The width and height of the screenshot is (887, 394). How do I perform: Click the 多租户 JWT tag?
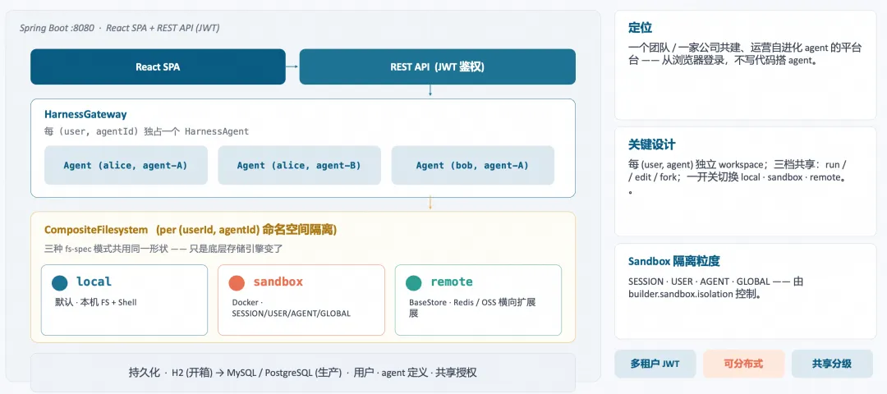(655, 364)
